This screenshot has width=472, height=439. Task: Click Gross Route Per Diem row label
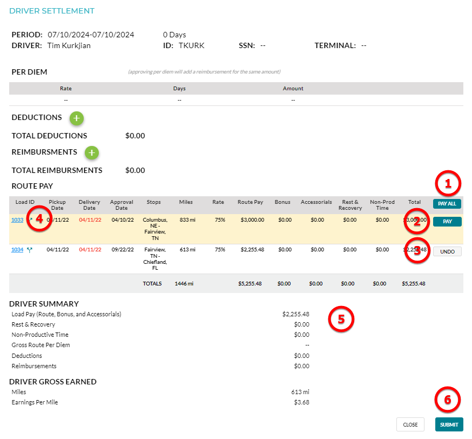41,345
